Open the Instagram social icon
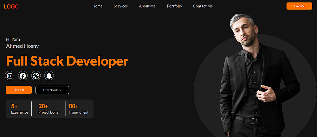The image size is (317, 137). [x=10, y=76]
